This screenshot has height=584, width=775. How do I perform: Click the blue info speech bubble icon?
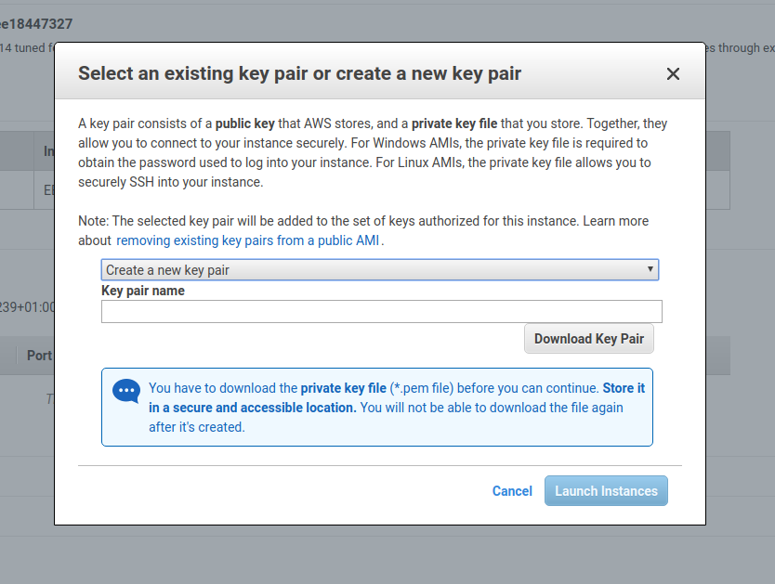(126, 391)
